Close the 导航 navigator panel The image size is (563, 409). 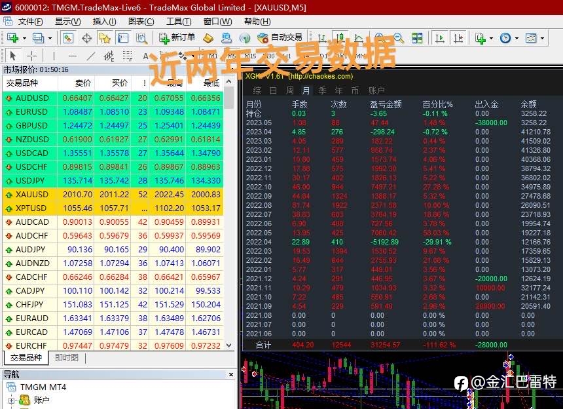(x=231, y=374)
